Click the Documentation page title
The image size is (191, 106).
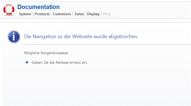coord(39,7)
